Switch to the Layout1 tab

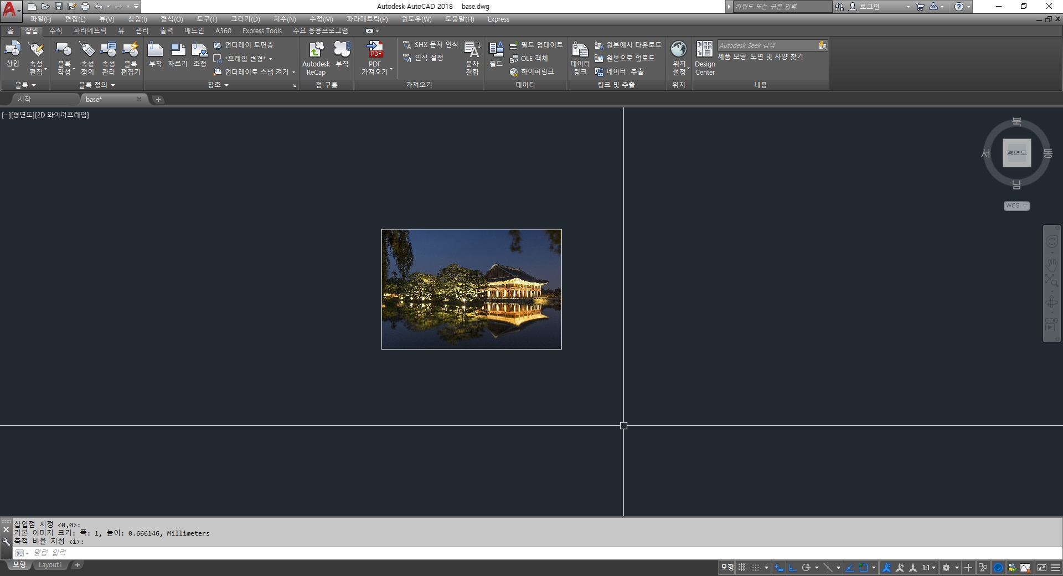tap(50, 565)
